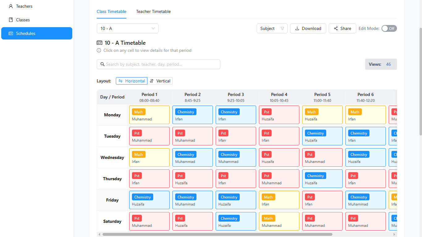Click the left scroll arrow below the timetable
422x237 pixels.
pyautogui.click(x=99, y=235)
